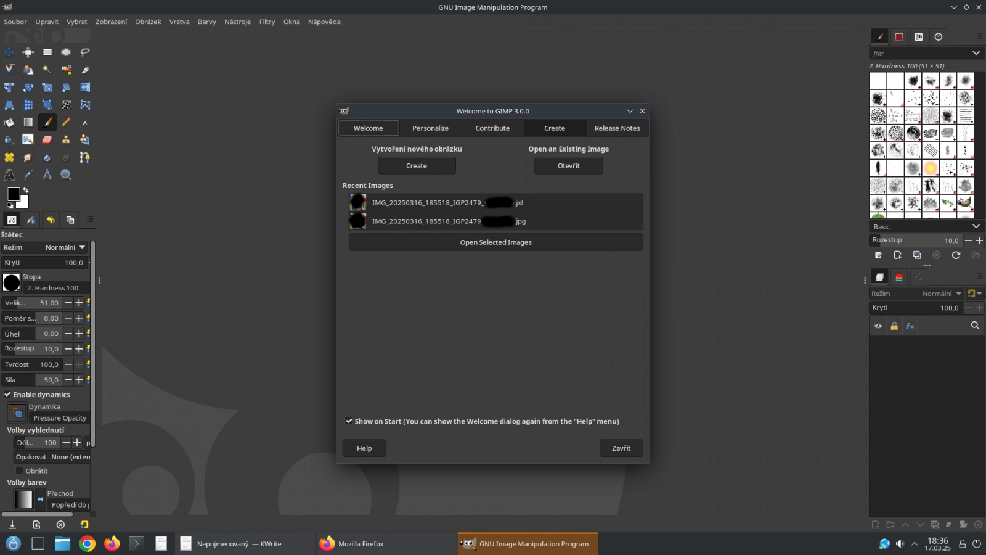This screenshot has height=555, width=986.
Task: Select the Gradient tool
Action: (28, 122)
